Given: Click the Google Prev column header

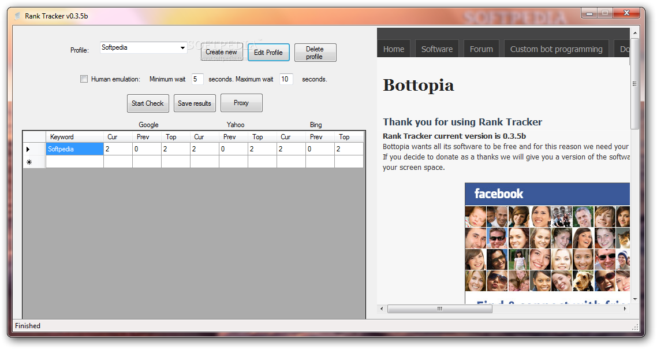Looking at the screenshot, I should tap(147, 137).
